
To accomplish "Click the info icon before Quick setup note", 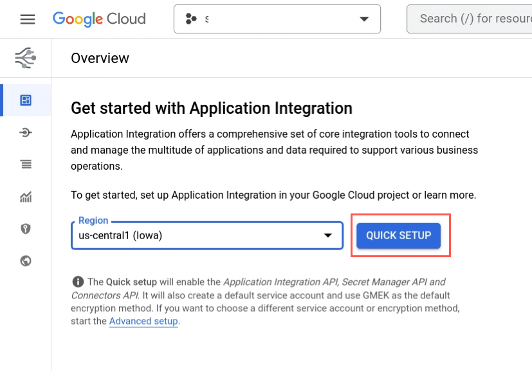I will tap(77, 282).
